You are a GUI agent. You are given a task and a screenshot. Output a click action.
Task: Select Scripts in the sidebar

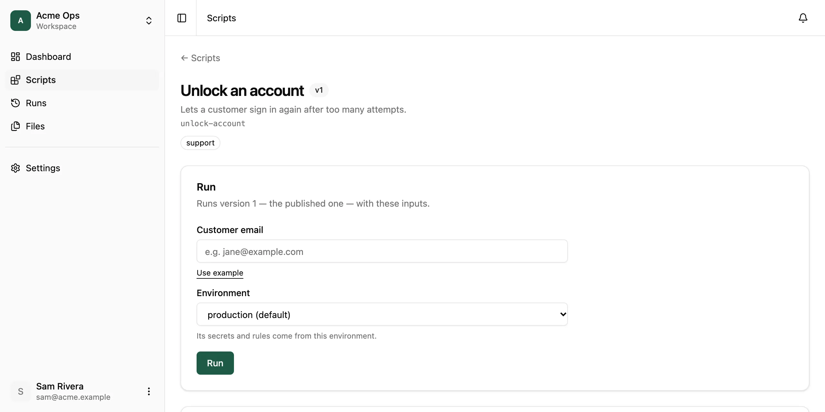click(x=82, y=80)
